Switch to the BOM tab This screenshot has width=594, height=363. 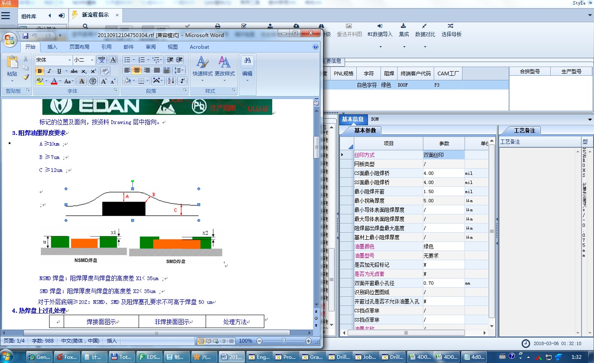tap(375, 119)
